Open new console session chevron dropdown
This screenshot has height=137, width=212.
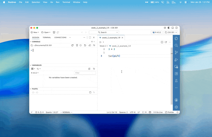[x=94, y=42]
